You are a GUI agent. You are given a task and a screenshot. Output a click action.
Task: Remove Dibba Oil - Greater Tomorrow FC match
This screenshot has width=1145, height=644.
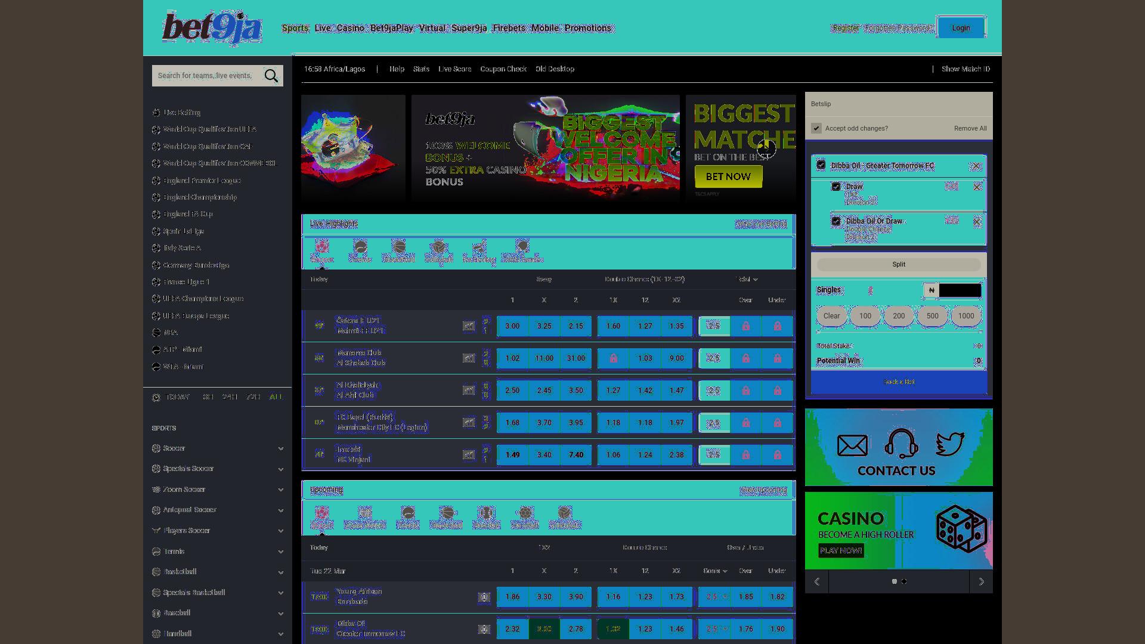tap(976, 166)
